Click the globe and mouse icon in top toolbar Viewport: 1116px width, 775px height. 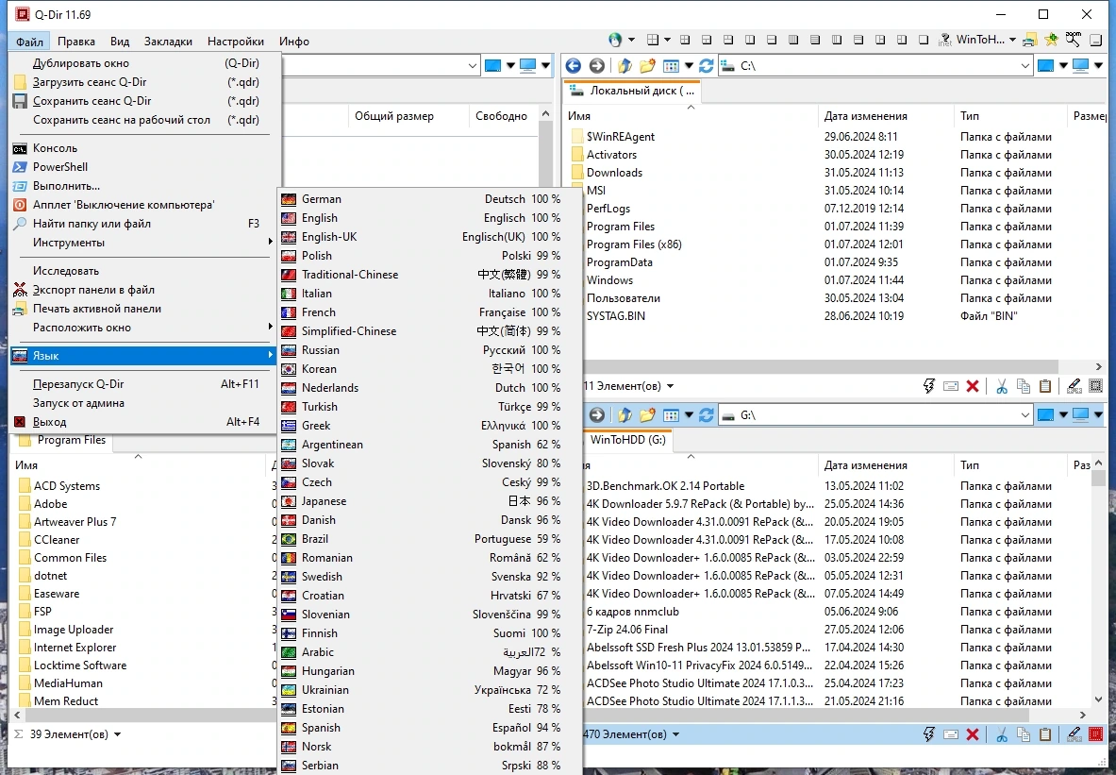615,40
